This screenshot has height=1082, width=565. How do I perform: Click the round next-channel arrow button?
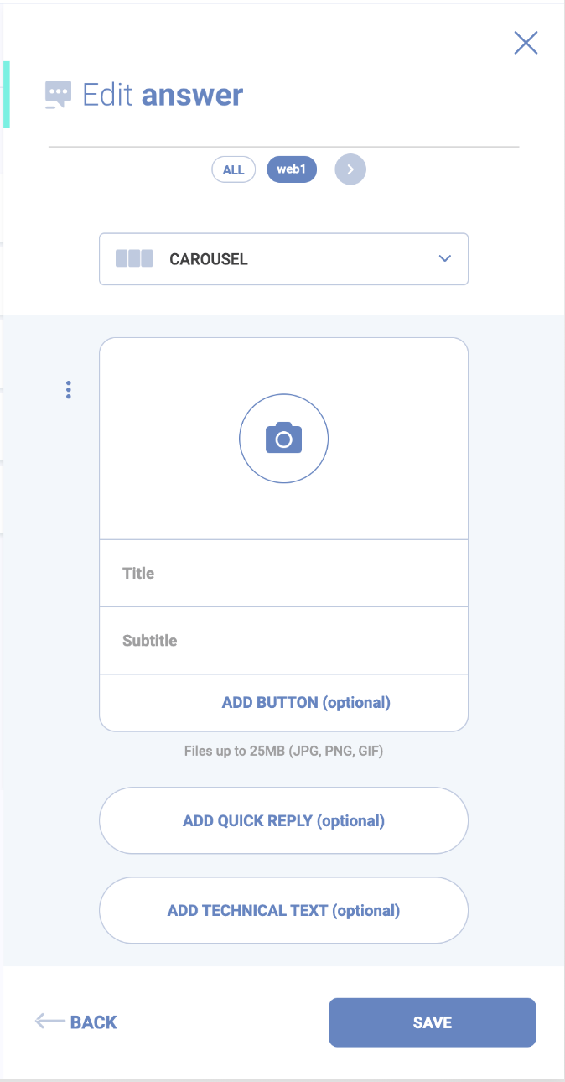click(350, 169)
